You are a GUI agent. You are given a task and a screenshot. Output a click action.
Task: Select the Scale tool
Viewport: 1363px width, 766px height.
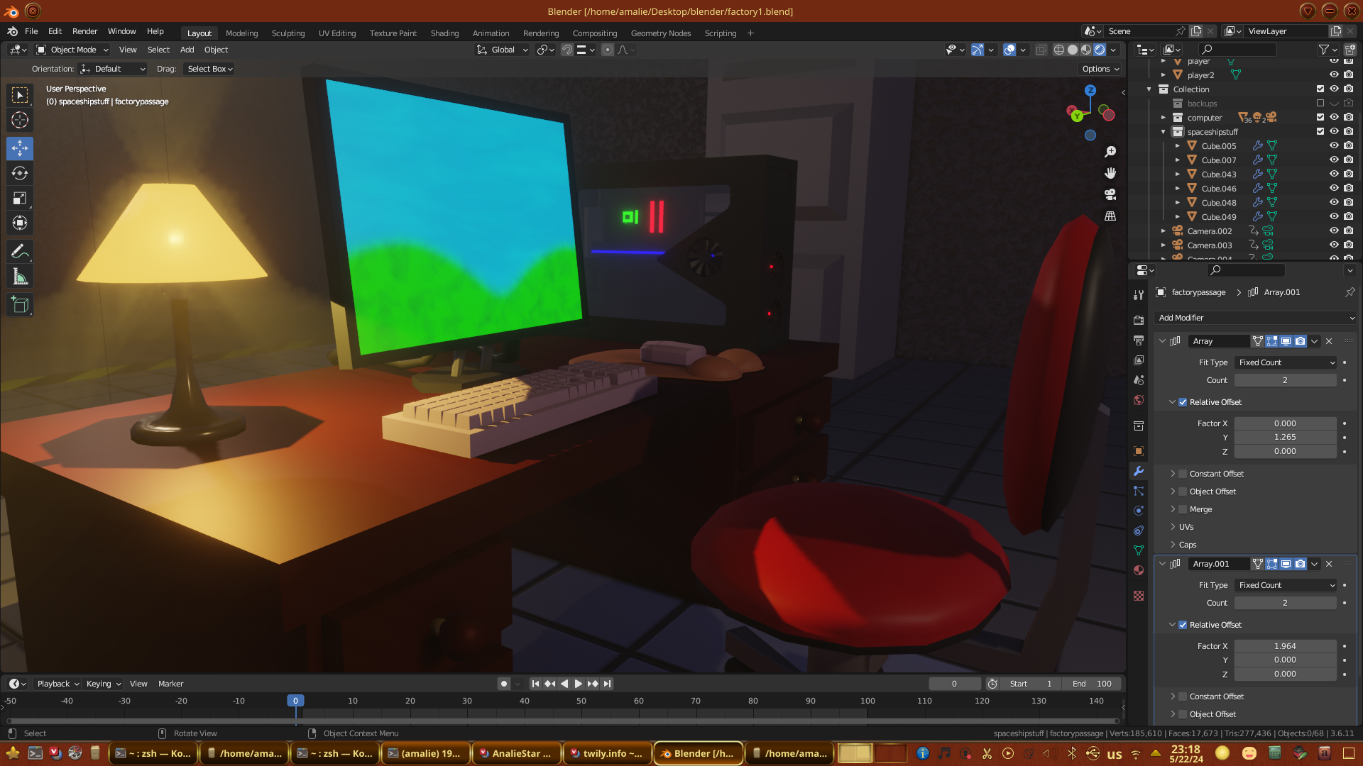[20, 199]
